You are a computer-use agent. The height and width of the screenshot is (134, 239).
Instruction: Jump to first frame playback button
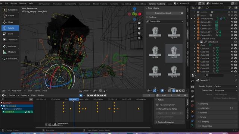coord(88,95)
